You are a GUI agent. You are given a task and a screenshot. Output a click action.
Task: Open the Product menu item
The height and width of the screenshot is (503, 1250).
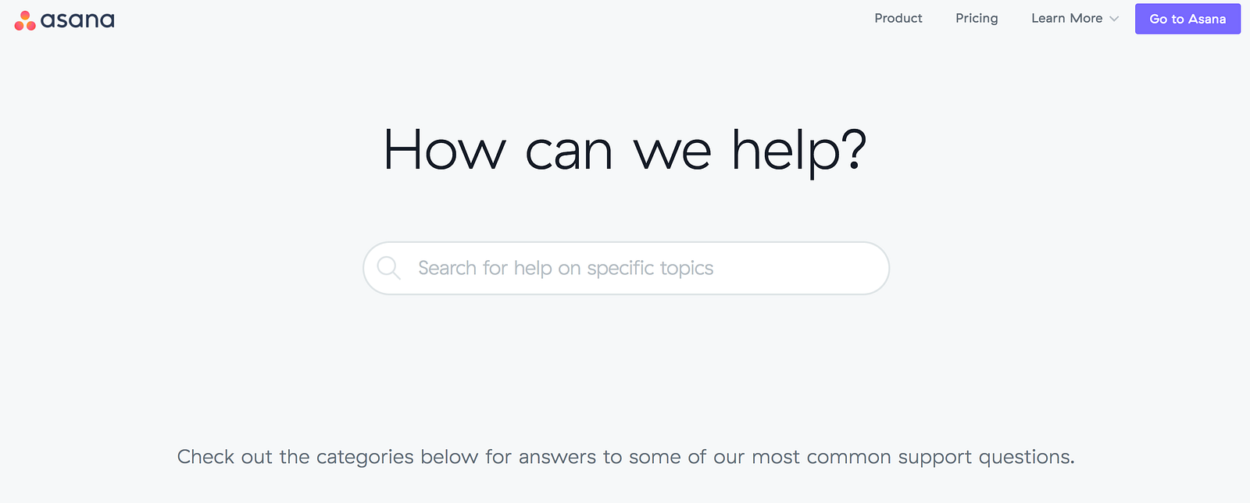click(x=898, y=18)
